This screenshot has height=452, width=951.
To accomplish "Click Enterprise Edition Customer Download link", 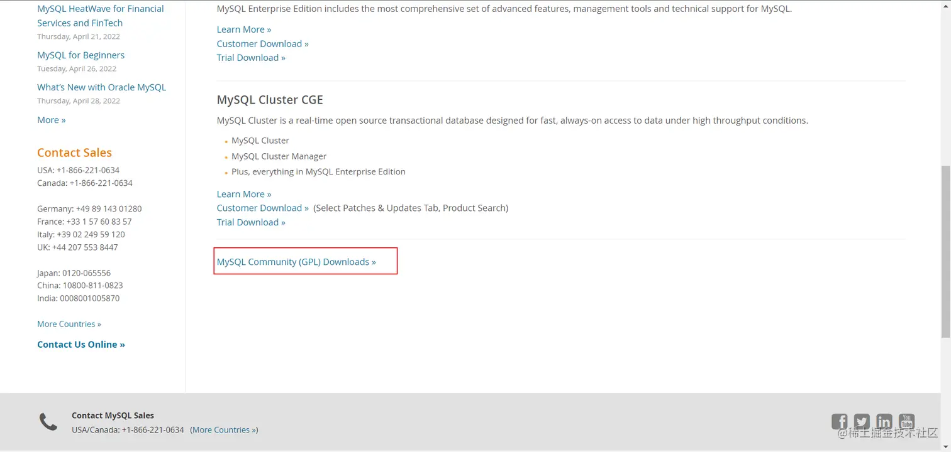I will [x=262, y=44].
